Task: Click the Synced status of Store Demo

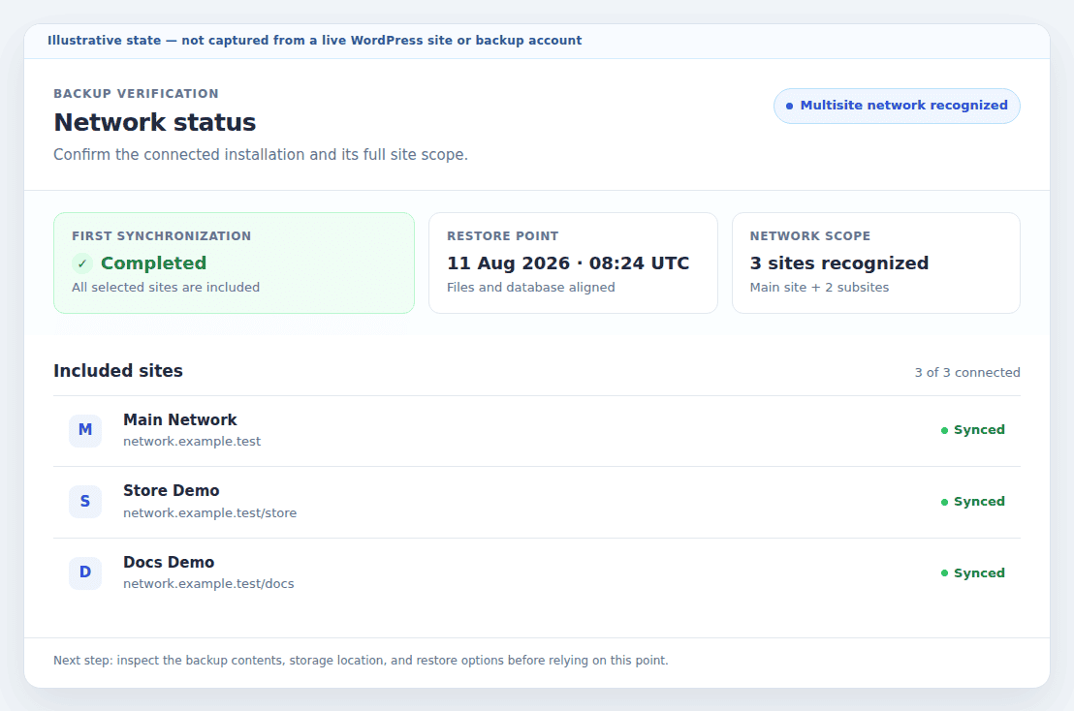Action: 972,502
